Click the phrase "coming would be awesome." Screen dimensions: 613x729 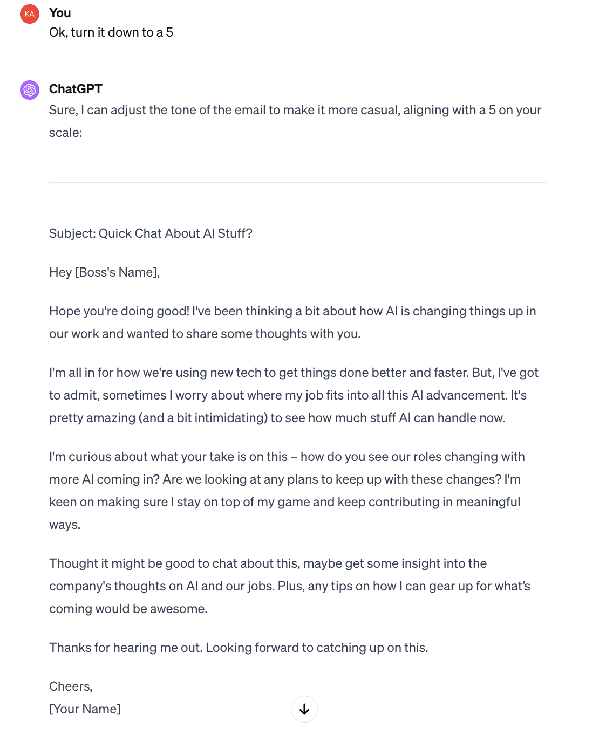128,609
